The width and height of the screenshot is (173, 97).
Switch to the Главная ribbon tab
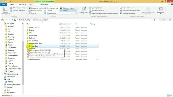[12, 5]
